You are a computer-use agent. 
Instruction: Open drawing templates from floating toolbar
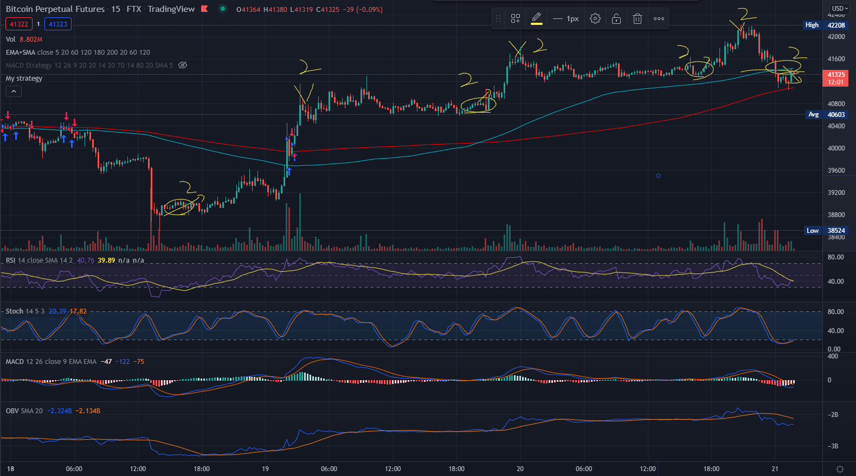[x=516, y=19]
